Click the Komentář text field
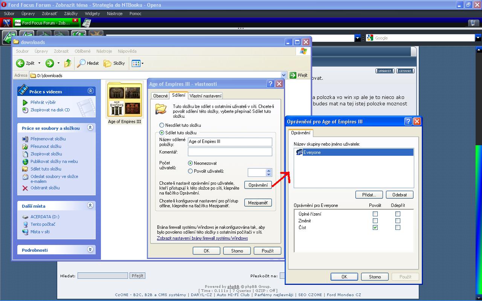This screenshot has height=301, width=482. tap(230, 152)
